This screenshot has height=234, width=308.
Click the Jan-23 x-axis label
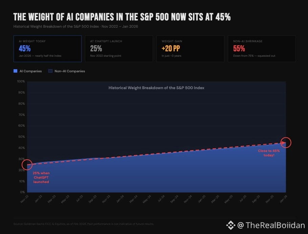tap(38, 199)
